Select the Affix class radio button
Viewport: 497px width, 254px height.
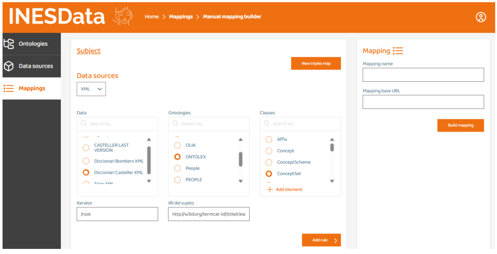[x=269, y=139]
